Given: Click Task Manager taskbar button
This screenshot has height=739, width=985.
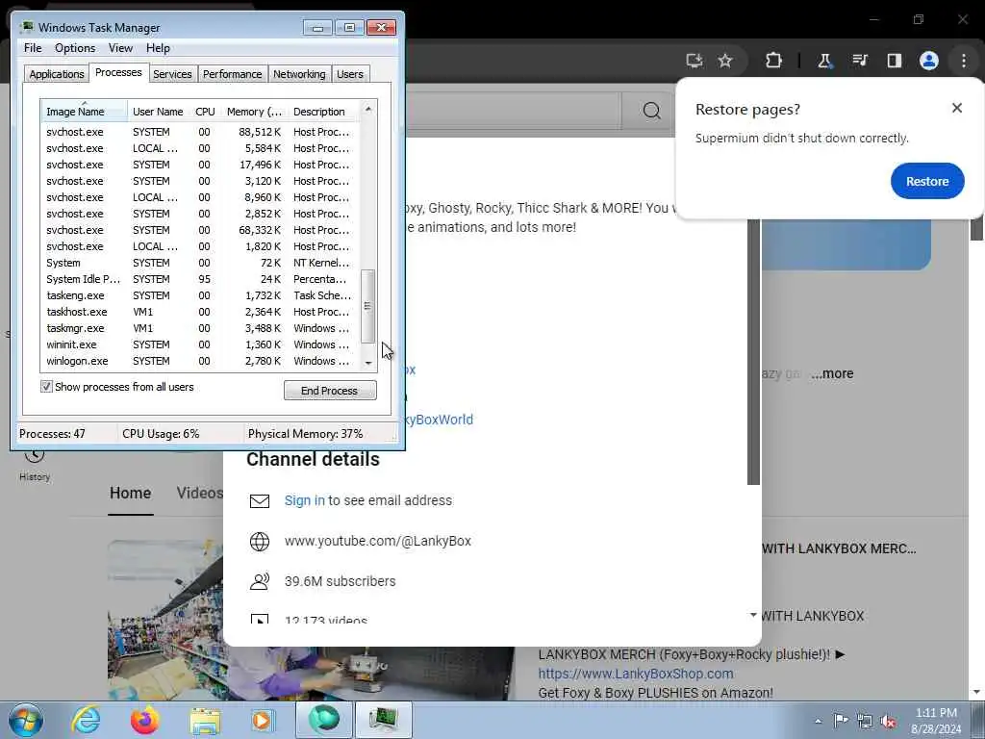Looking at the screenshot, I should [x=384, y=720].
